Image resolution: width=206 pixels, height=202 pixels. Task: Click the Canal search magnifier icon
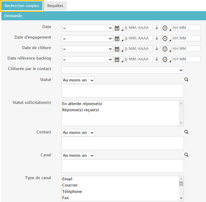point(186,155)
